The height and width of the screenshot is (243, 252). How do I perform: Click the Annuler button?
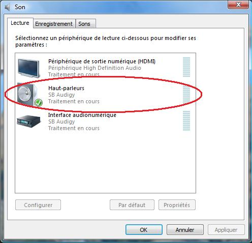tap(185, 230)
